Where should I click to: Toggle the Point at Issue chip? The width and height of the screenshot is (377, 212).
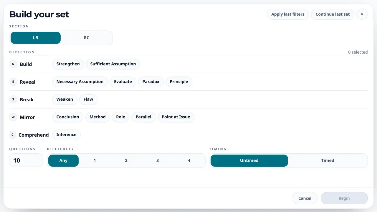click(x=176, y=117)
